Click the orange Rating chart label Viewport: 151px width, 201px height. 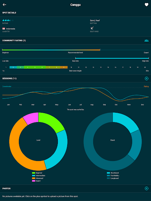pyautogui.click(x=146, y=86)
